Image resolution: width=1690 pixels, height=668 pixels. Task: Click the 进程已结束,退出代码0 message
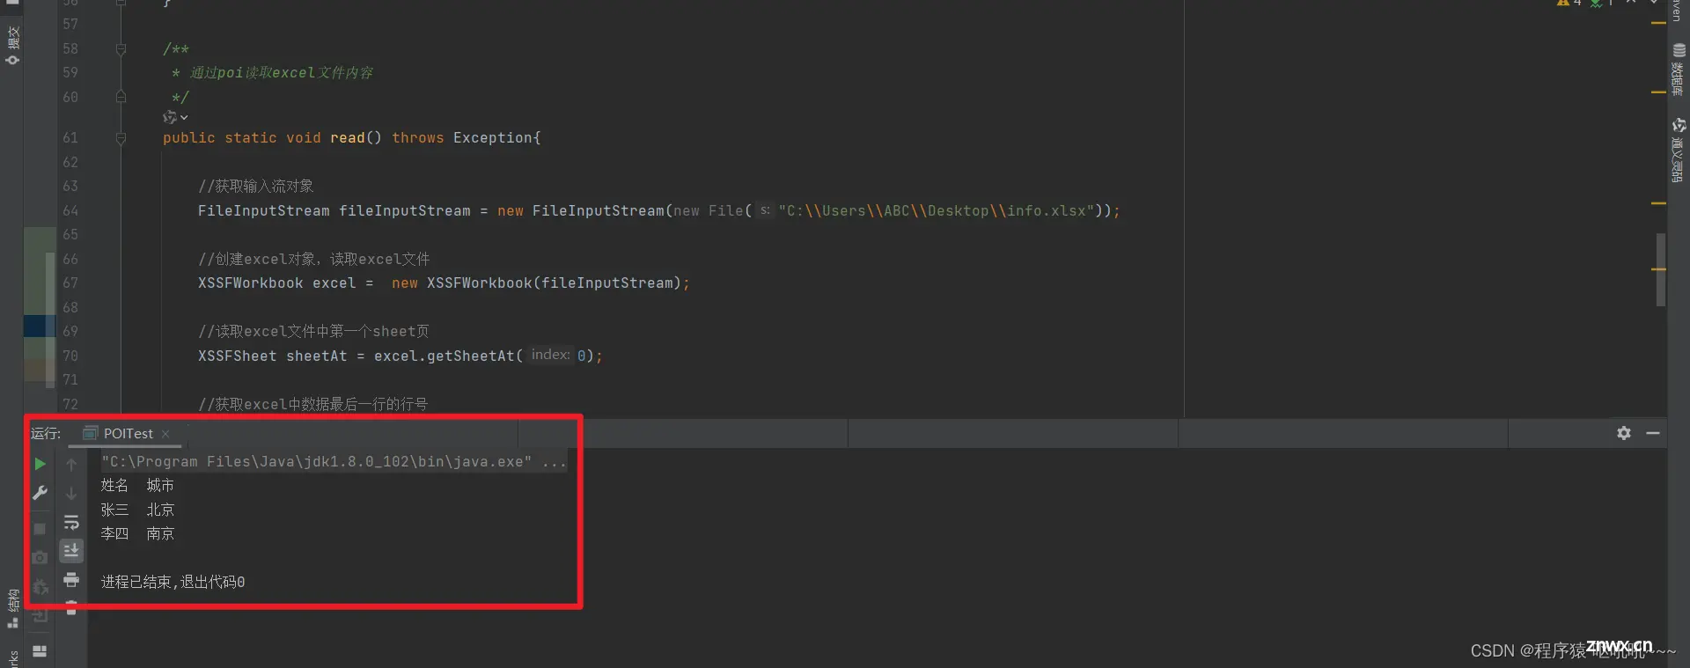coord(173,582)
